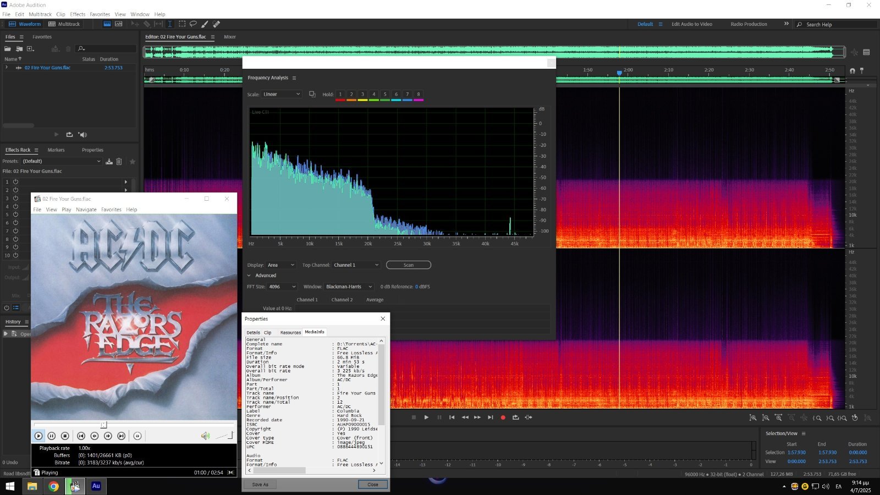Click the media player volume slider
The width and height of the screenshot is (880, 495).
pos(224,436)
